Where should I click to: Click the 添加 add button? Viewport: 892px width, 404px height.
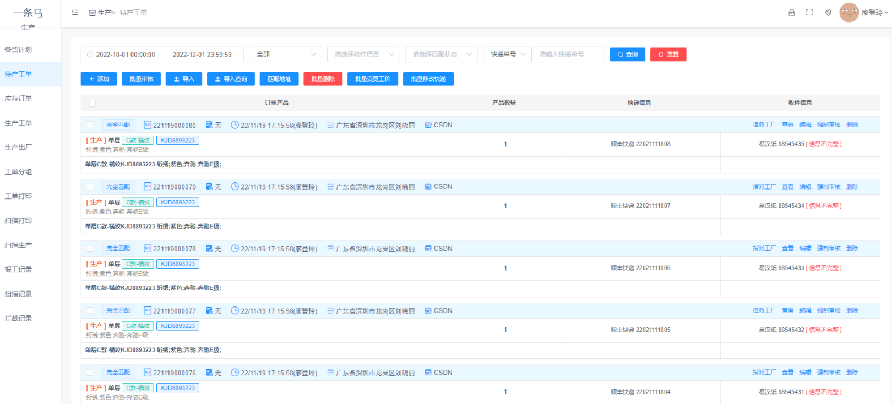click(99, 79)
